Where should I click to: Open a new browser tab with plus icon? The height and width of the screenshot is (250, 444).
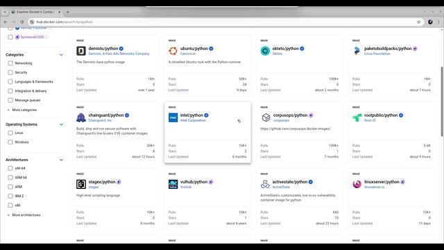[68, 12]
